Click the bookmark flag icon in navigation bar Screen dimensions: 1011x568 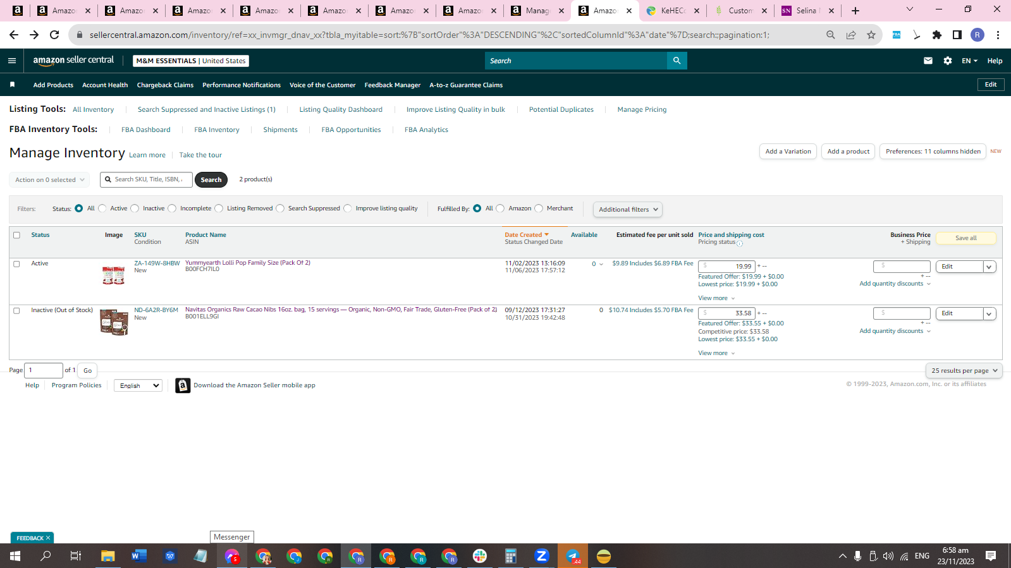pos(12,85)
